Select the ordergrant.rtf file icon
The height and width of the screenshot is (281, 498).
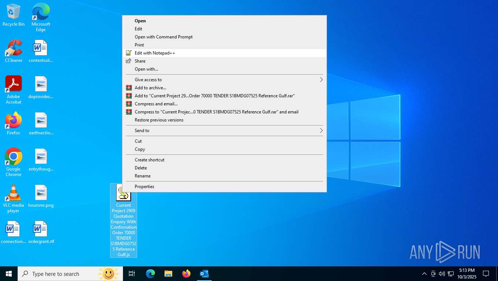(x=41, y=232)
